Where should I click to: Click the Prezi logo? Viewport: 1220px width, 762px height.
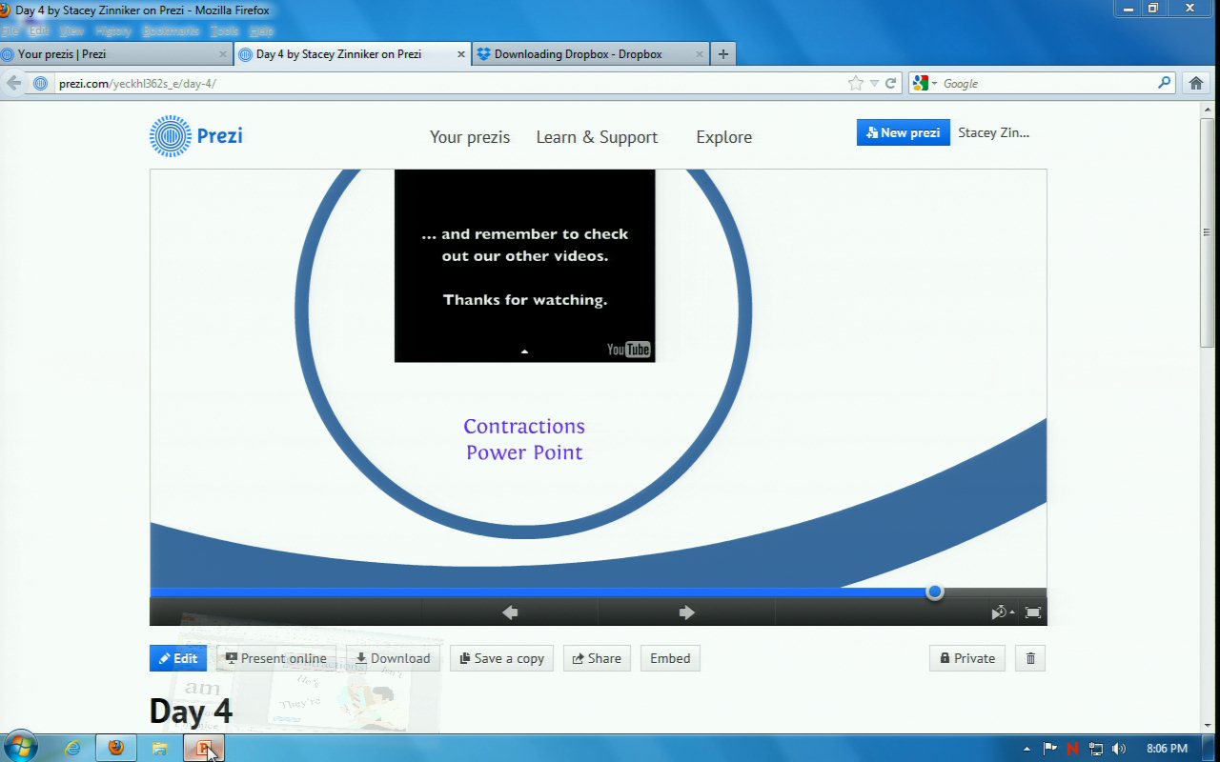click(x=196, y=136)
